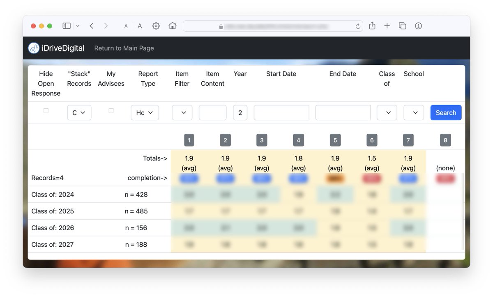Decrease text size with small A
The height and width of the screenshot is (298, 493).
pyautogui.click(x=126, y=26)
